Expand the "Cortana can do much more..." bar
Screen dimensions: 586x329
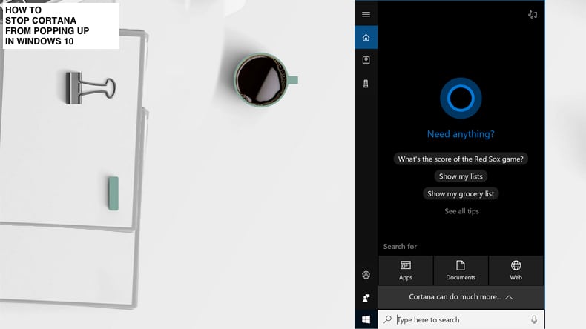pyautogui.click(x=461, y=297)
